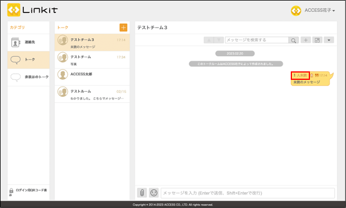The width and height of the screenshot is (346, 208).
Task: Click the dashed bubble hidden talk icon
Action: click(15, 77)
